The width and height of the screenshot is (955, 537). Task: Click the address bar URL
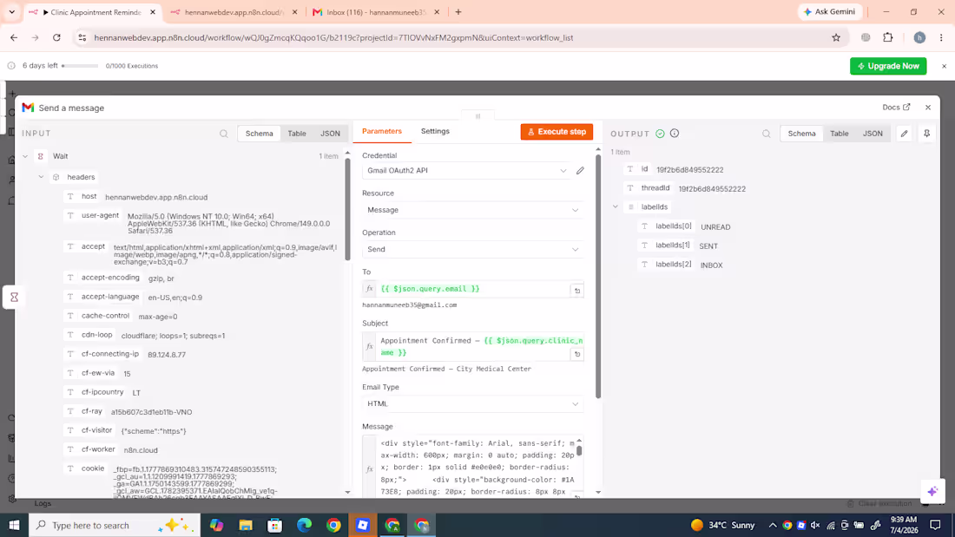point(333,38)
